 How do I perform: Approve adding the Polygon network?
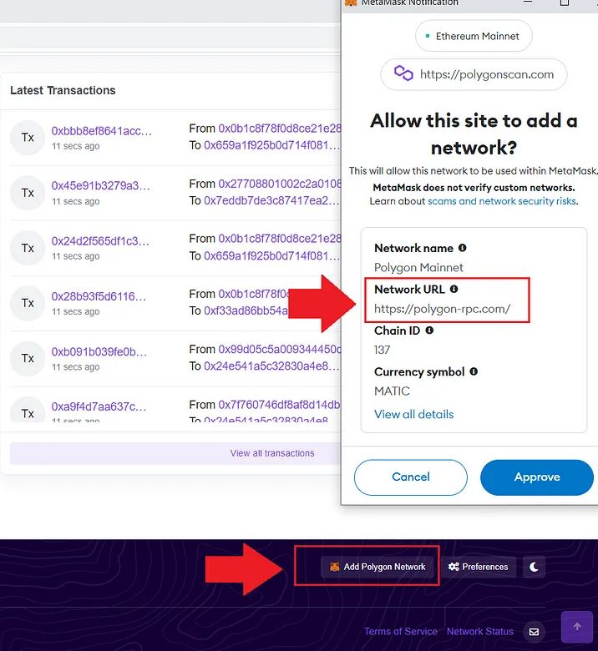click(x=536, y=477)
